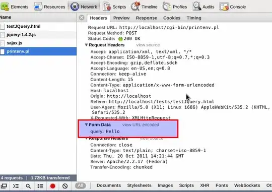Click the Request Method POST value

point(131,33)
